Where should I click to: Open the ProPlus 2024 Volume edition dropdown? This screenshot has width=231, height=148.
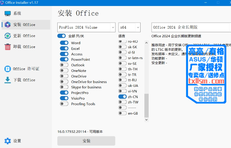[x=86, y=27]
